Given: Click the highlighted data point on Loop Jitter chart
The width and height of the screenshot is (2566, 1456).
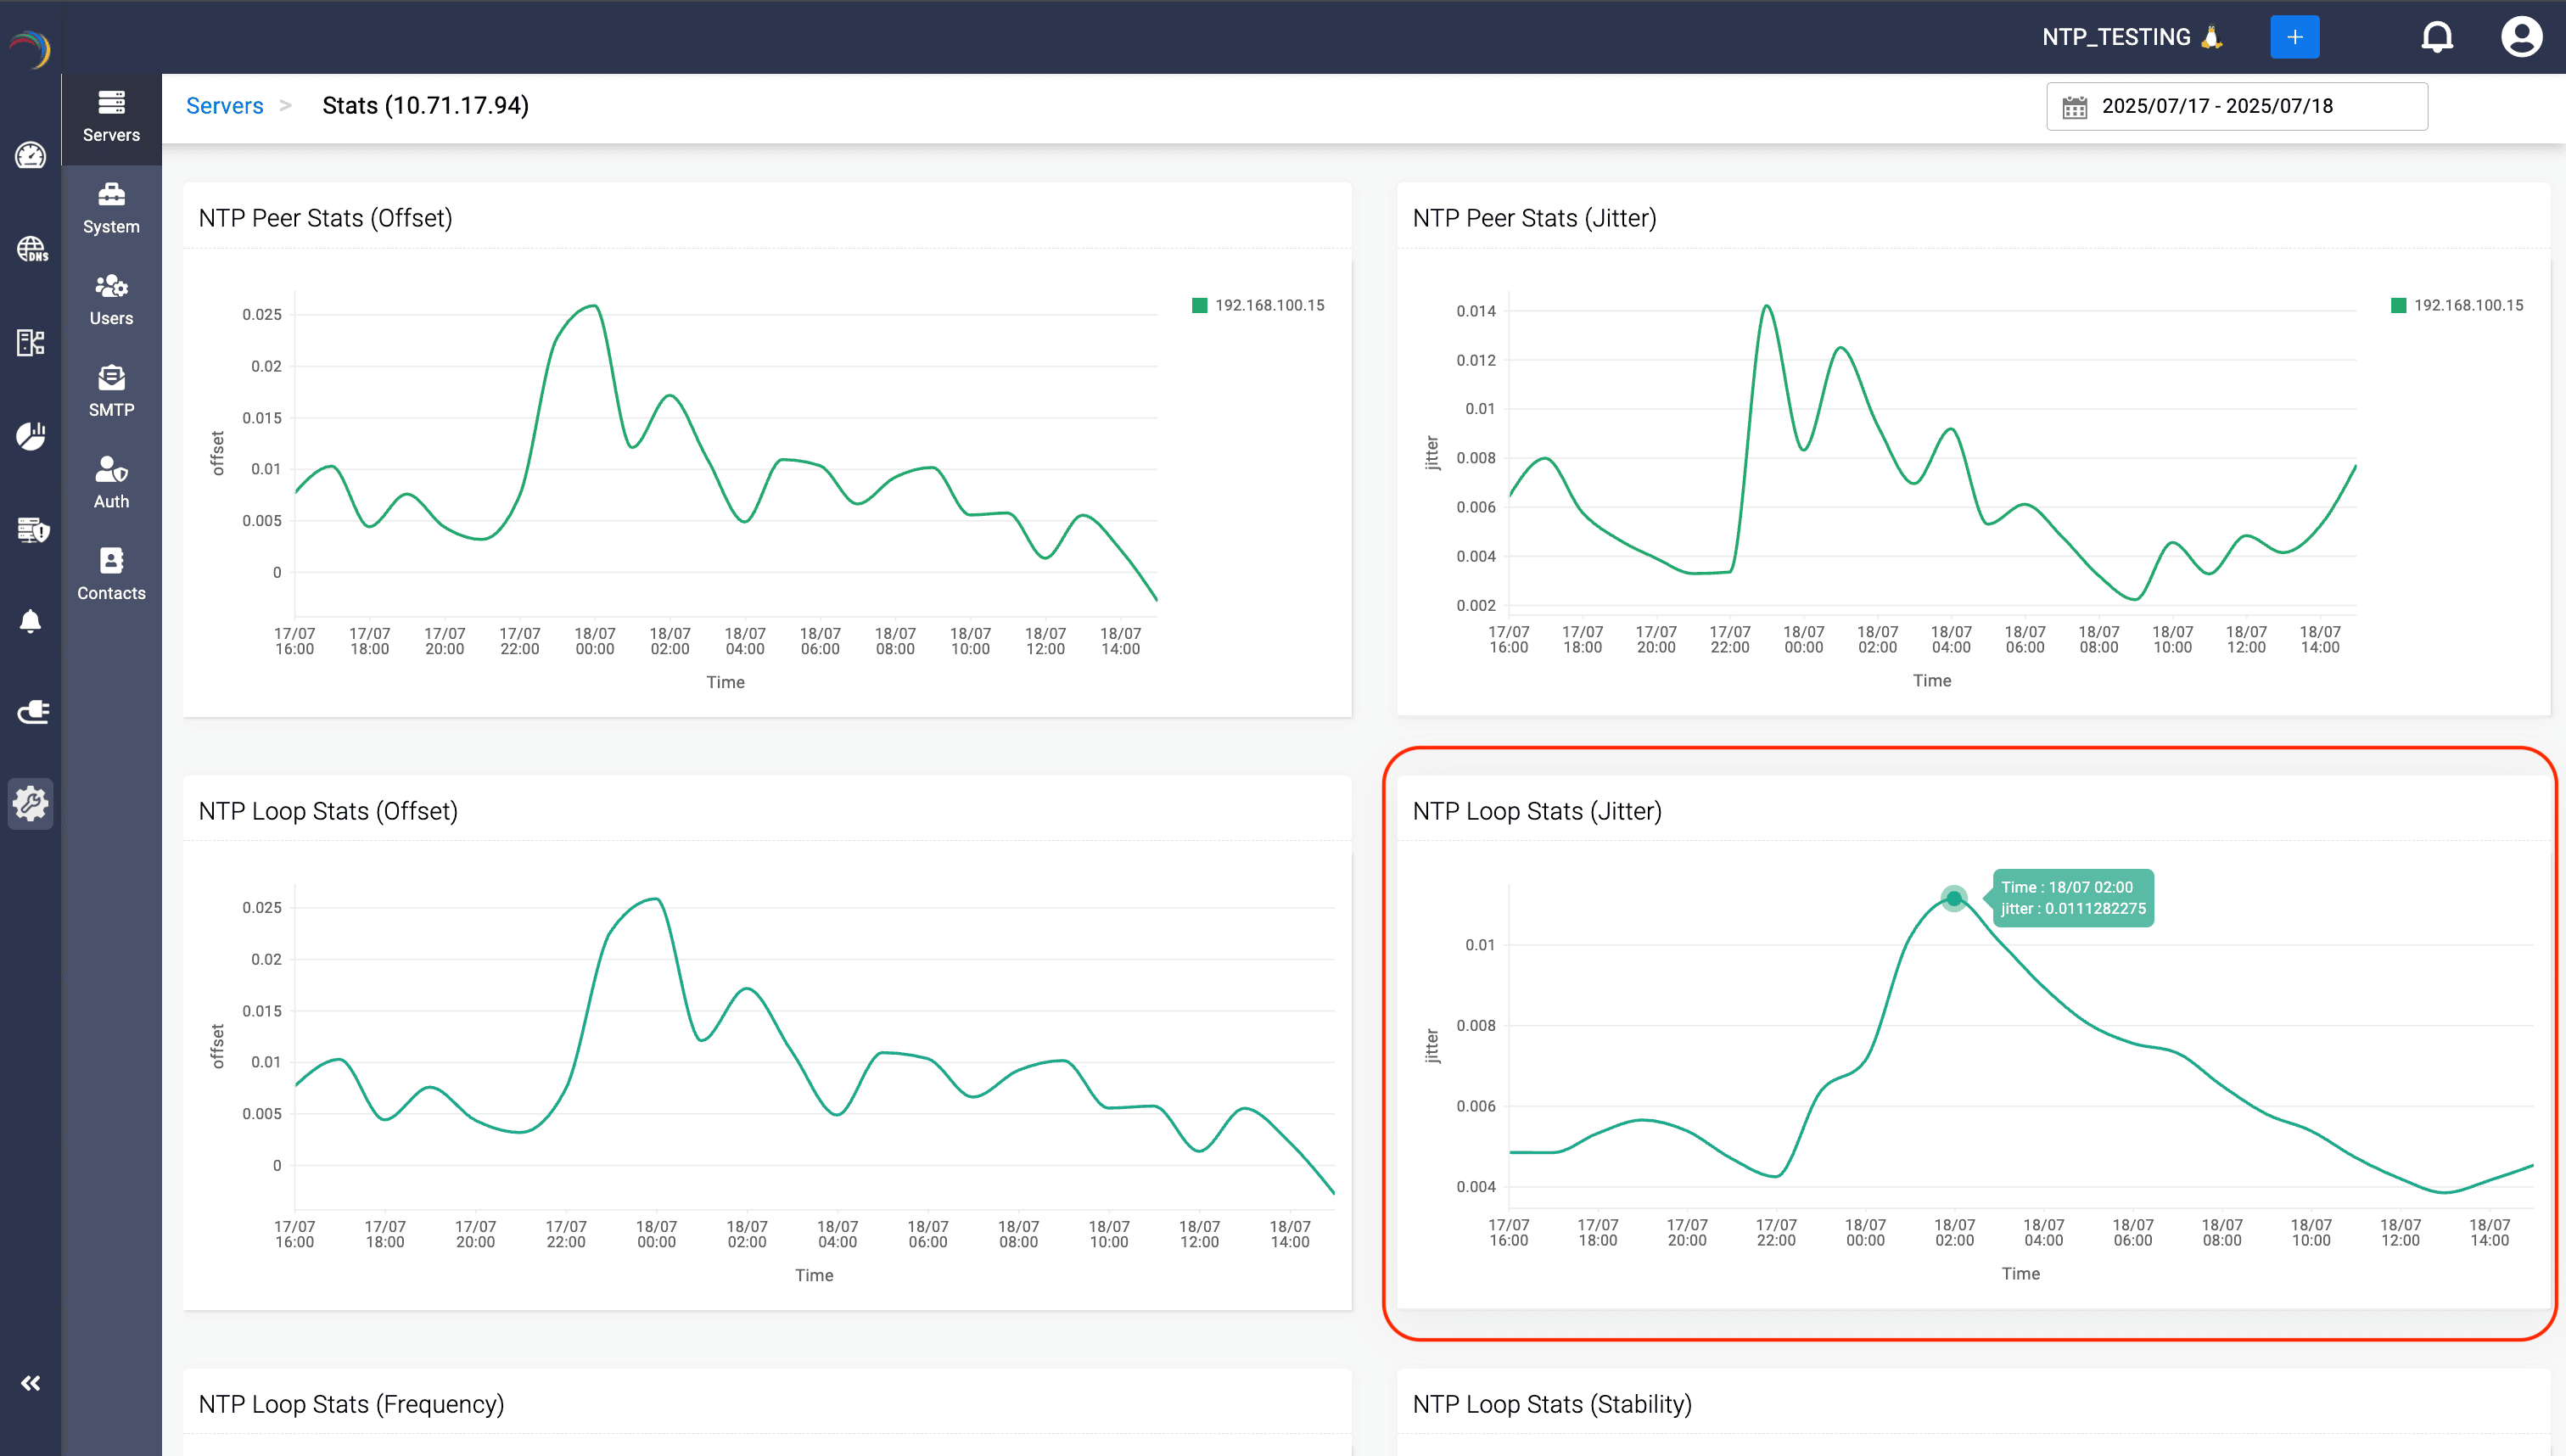Looking at the screenshot, I should [1953, 898].
